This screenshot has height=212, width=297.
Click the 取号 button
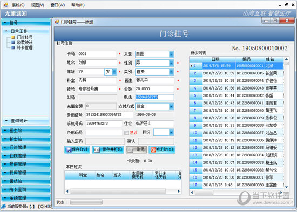[137, 150]
